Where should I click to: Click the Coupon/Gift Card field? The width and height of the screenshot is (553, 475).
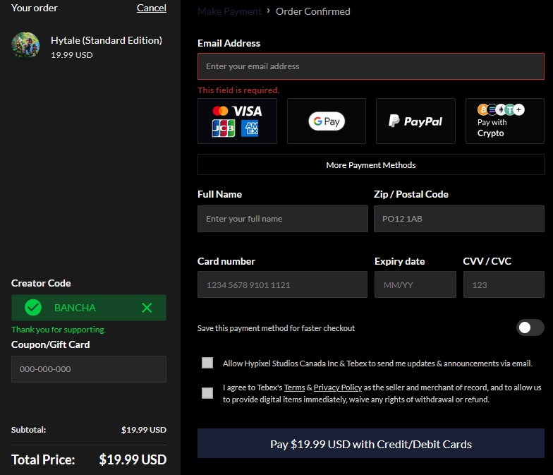click(x=88, y=369)
